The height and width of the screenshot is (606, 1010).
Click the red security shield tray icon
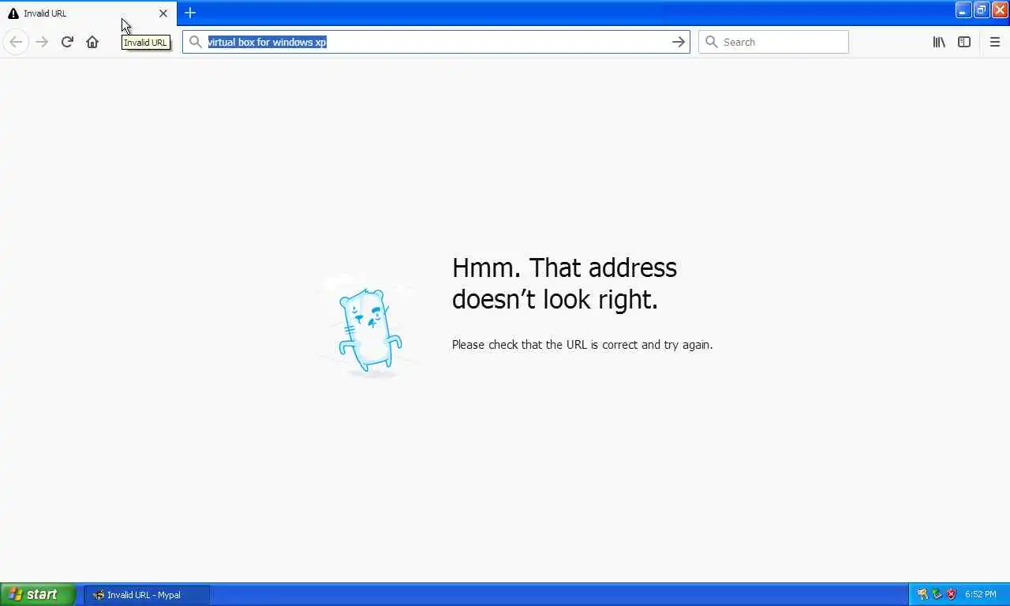pyautogui.click(x=952, y=594)
